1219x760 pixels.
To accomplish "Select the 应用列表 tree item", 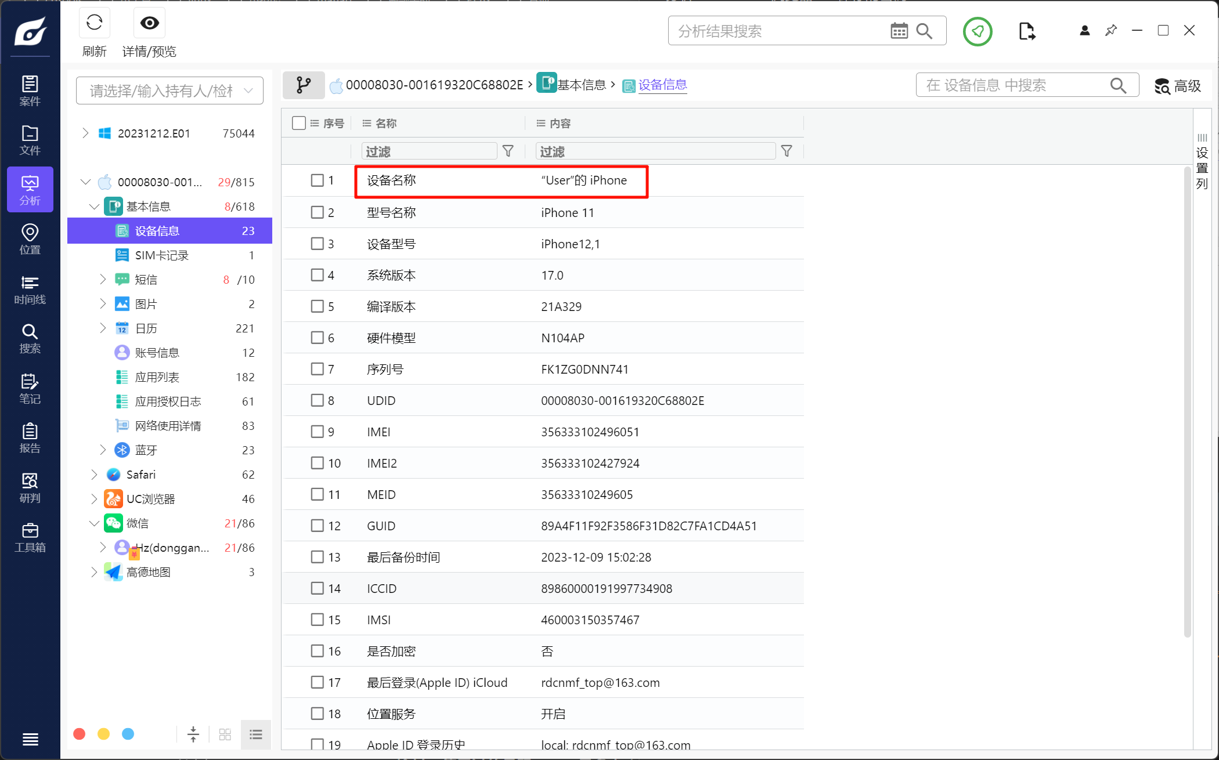I will click(157, 377).
